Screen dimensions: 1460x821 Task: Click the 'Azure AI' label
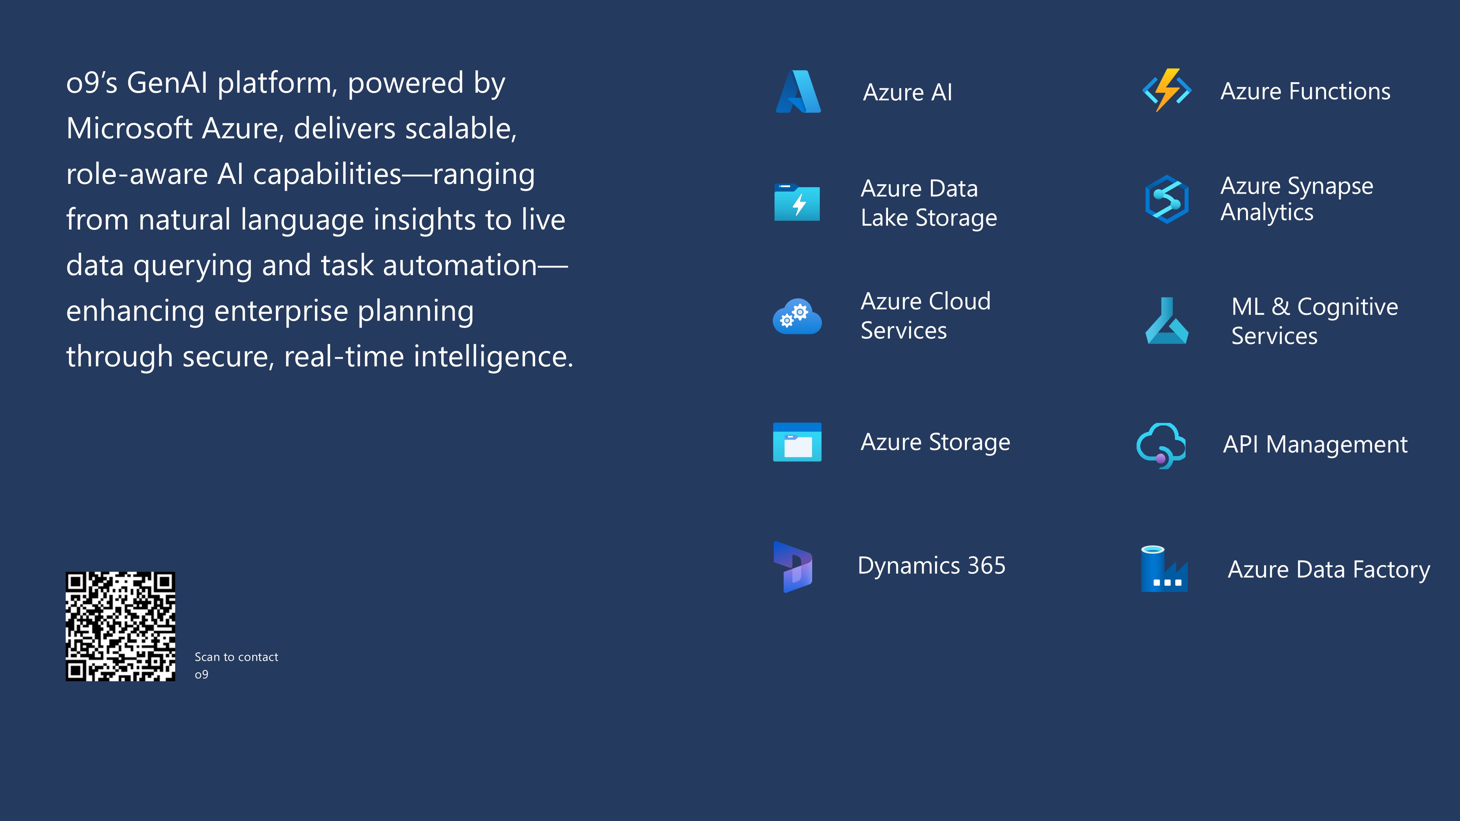907,92
